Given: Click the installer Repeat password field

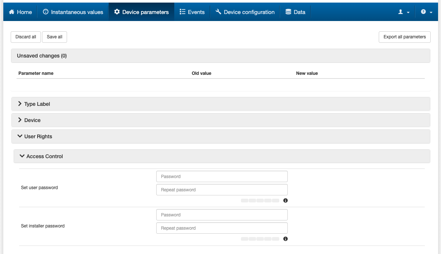Looking at the screenshot, I should coord(222,228).
